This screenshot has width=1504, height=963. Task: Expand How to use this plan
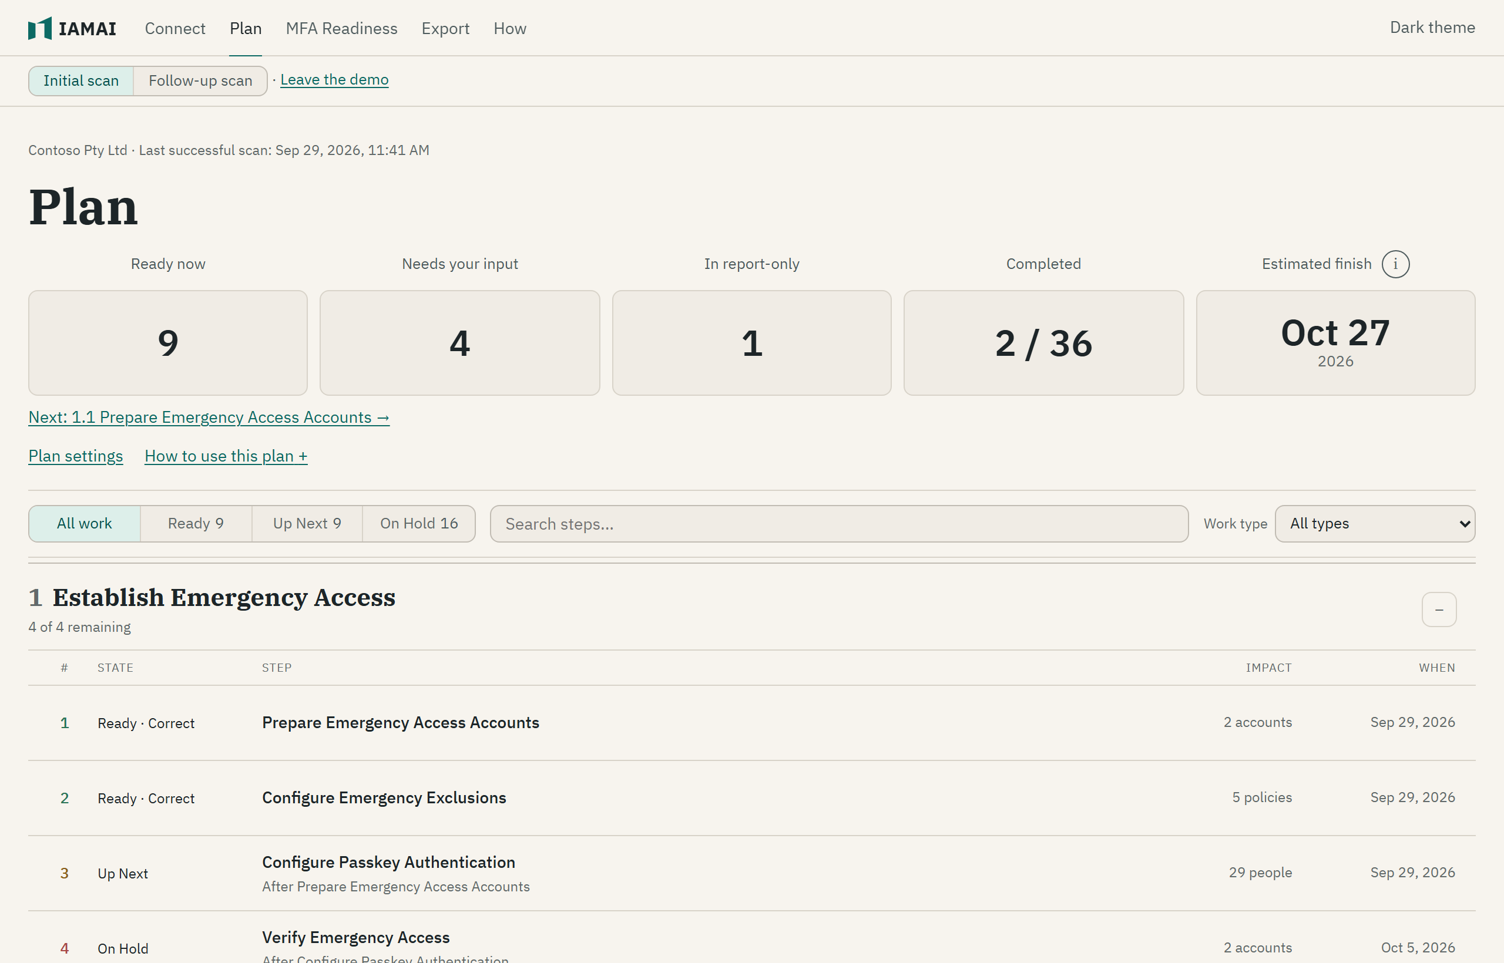pos(226,456)
